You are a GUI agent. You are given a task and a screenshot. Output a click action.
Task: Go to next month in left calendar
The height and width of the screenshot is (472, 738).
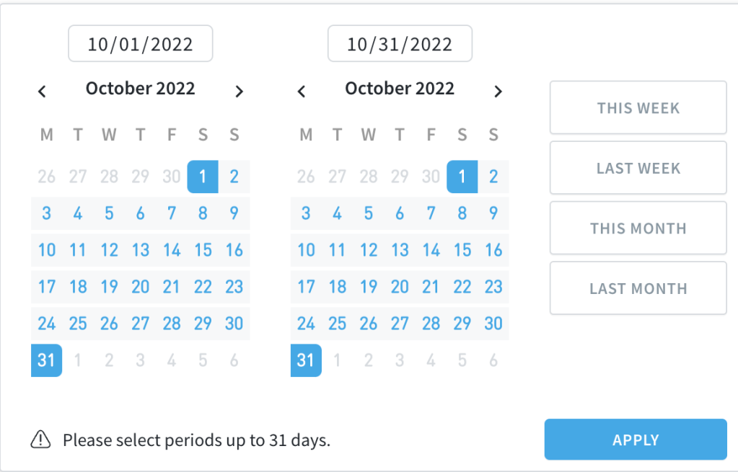pyautogui.click(x=239, y=91)
